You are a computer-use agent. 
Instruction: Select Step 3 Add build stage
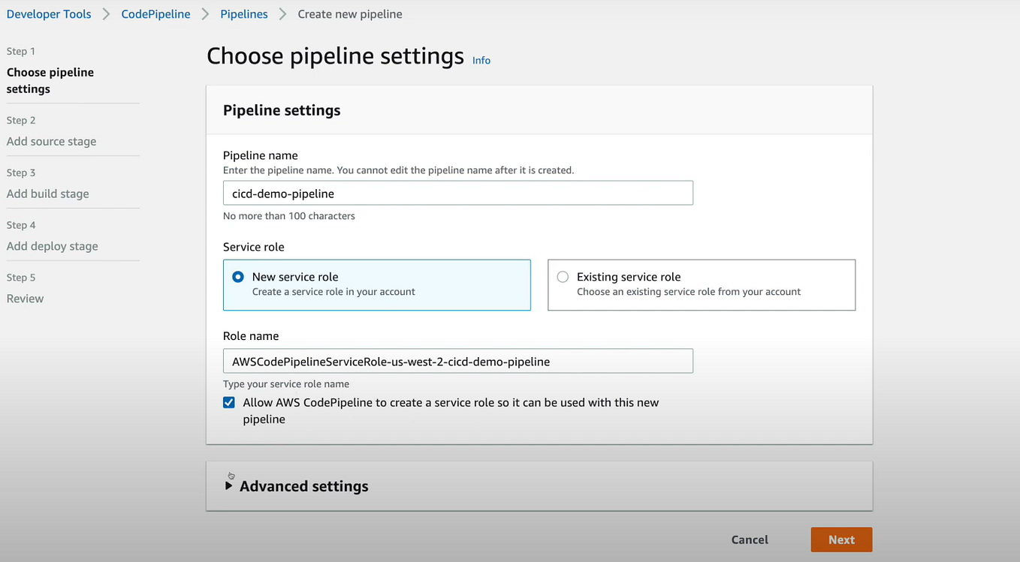[x=47, y=194]
